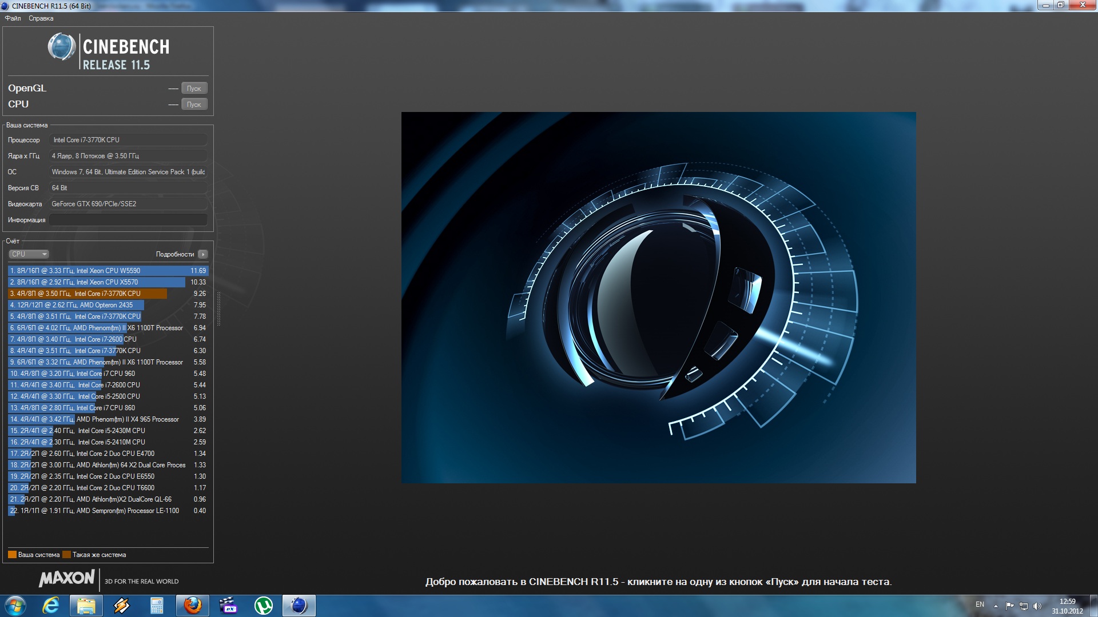The height and width of the screenshot is (617, 1098).
Task: Open the Справка menu
Action: tap(41, 18)
